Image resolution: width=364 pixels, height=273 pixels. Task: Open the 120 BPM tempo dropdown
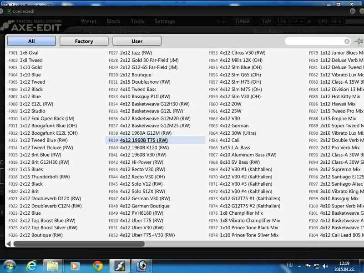point(290,21)
